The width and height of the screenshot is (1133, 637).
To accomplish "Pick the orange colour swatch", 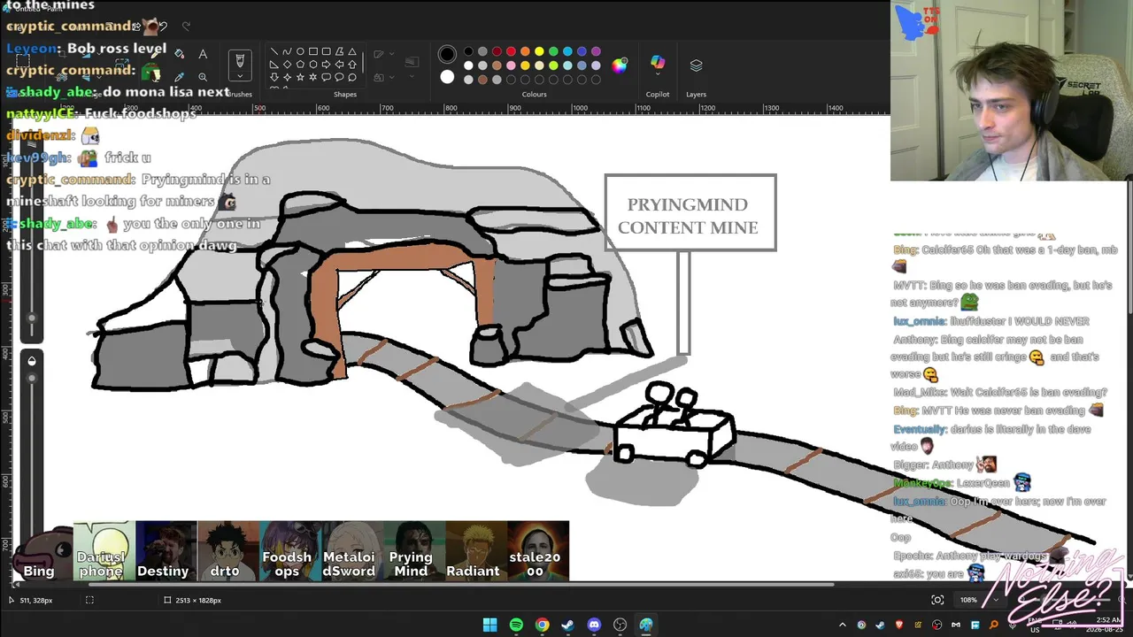I will click(525, 51).
